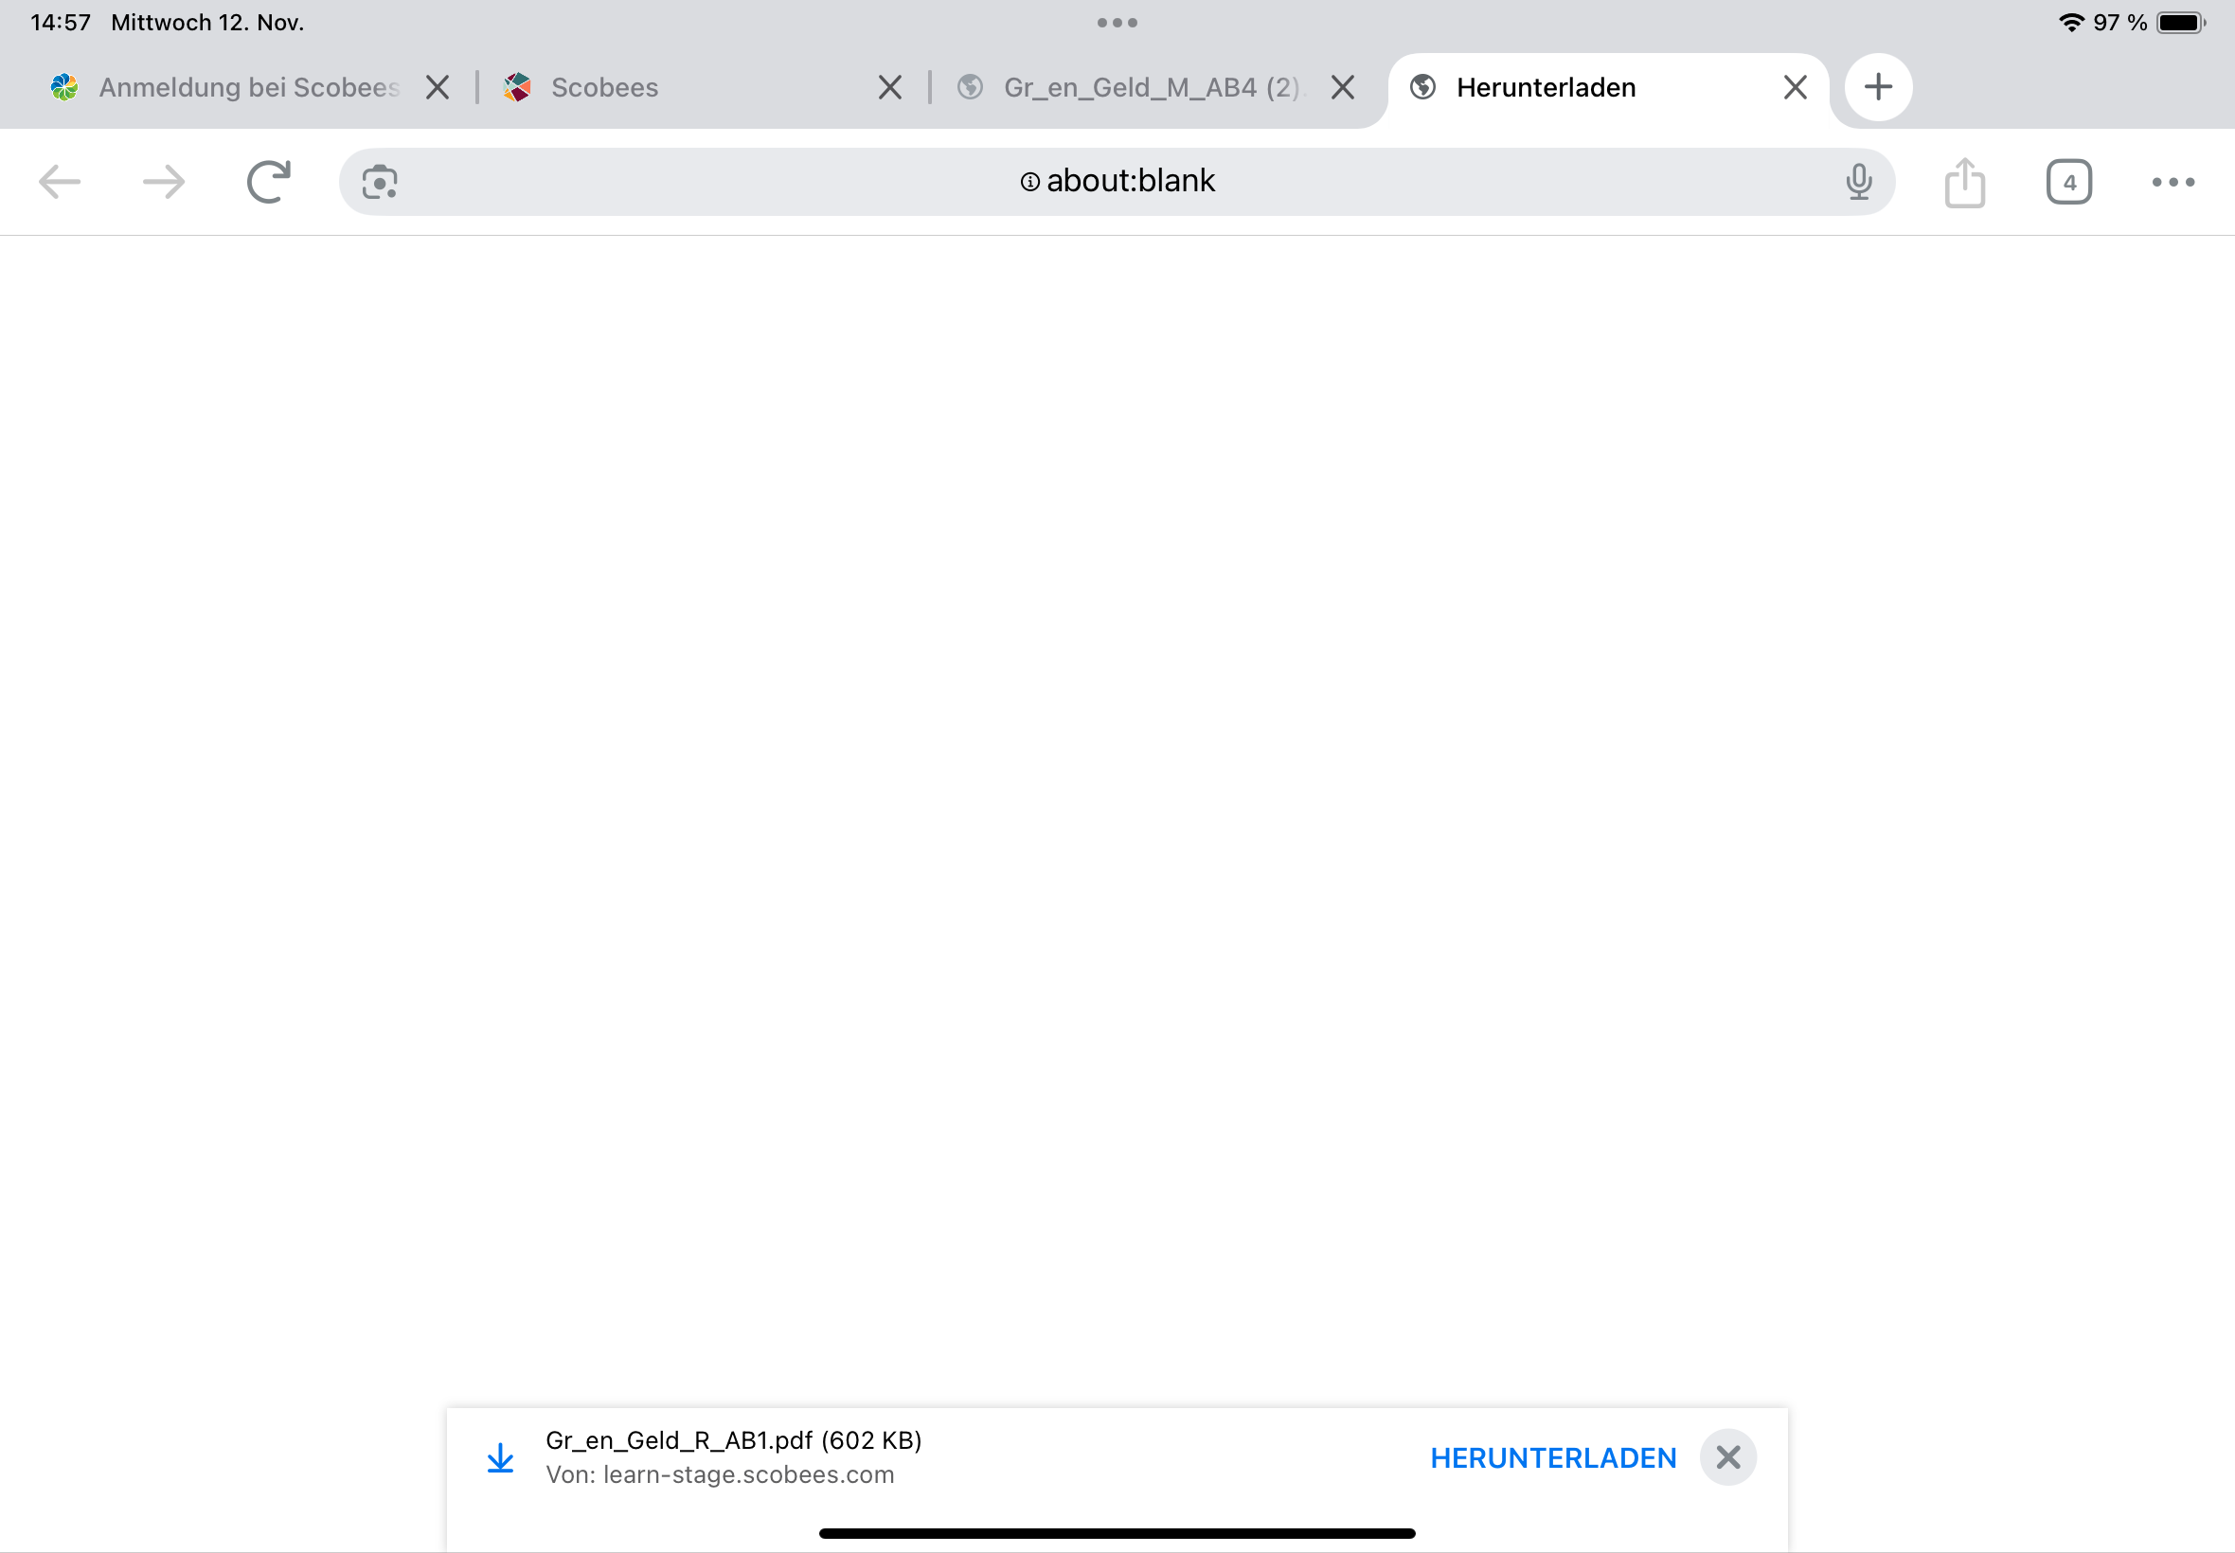Close the Anmeldung bei Scobees tab
Viewport: 2235px width, 1553px height.
pos(438,87)
